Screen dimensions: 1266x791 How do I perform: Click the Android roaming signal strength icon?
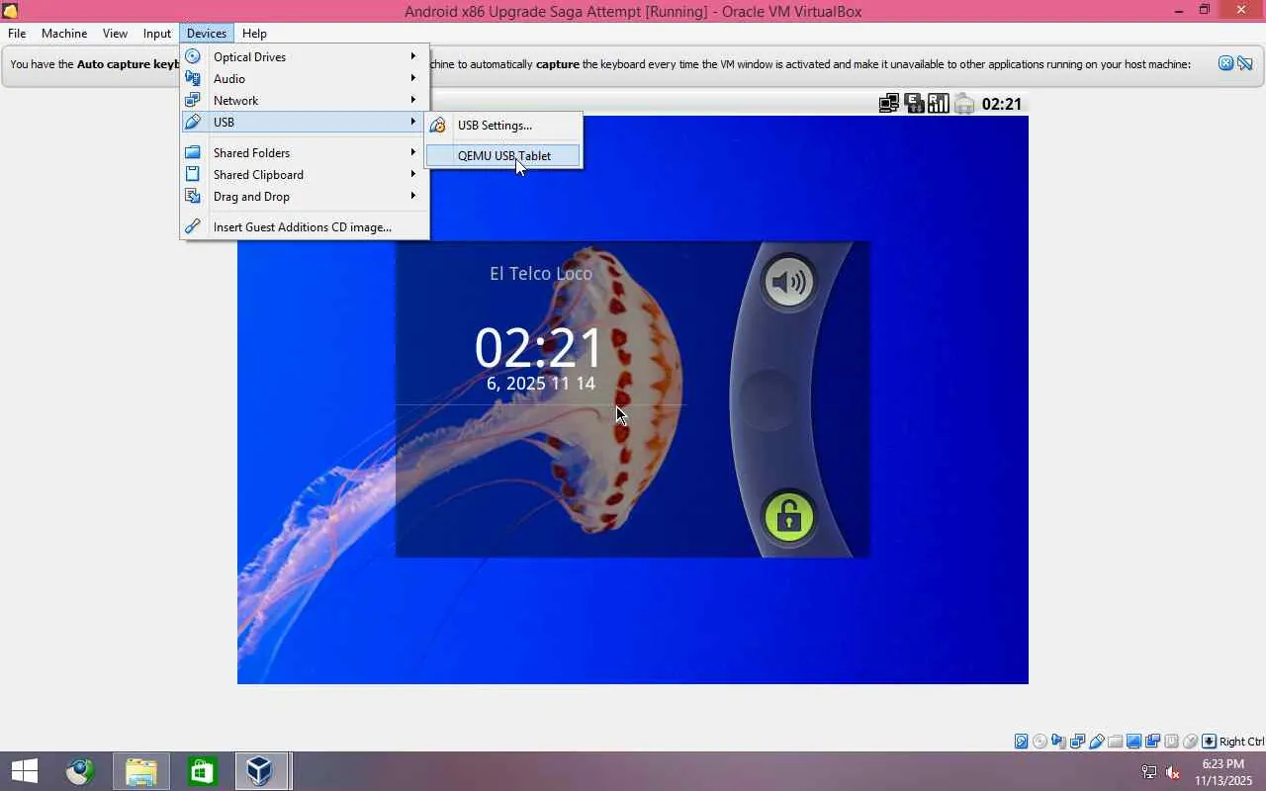tap(939, 104)
